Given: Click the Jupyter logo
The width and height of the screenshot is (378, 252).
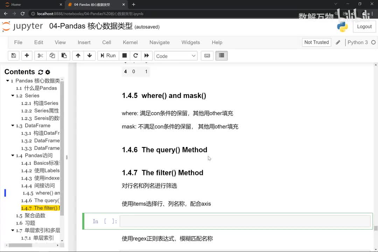Looking at the screenshot, I should pyautogui.click(x=22, y=26).
